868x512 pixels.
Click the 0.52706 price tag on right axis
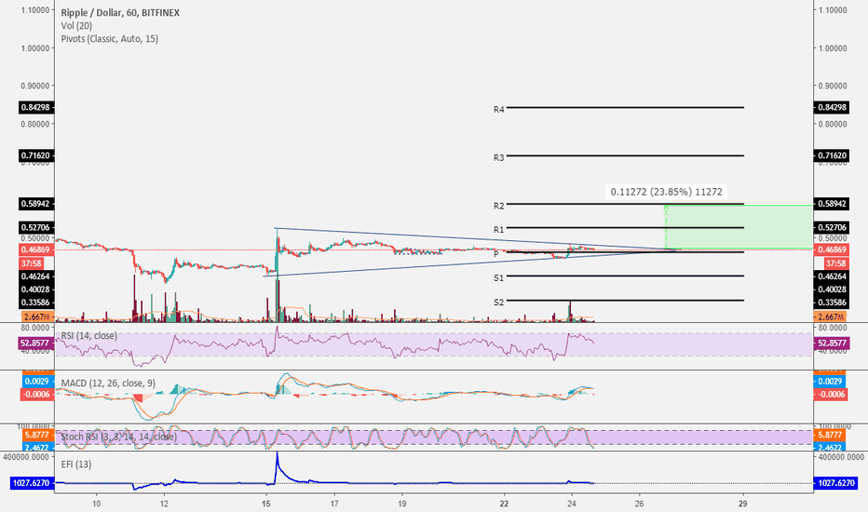coord(832,227)
